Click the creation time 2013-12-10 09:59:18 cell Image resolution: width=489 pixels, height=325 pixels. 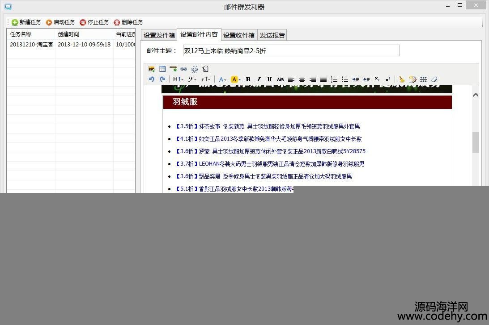pyautogui.click(x=84, y=45)
